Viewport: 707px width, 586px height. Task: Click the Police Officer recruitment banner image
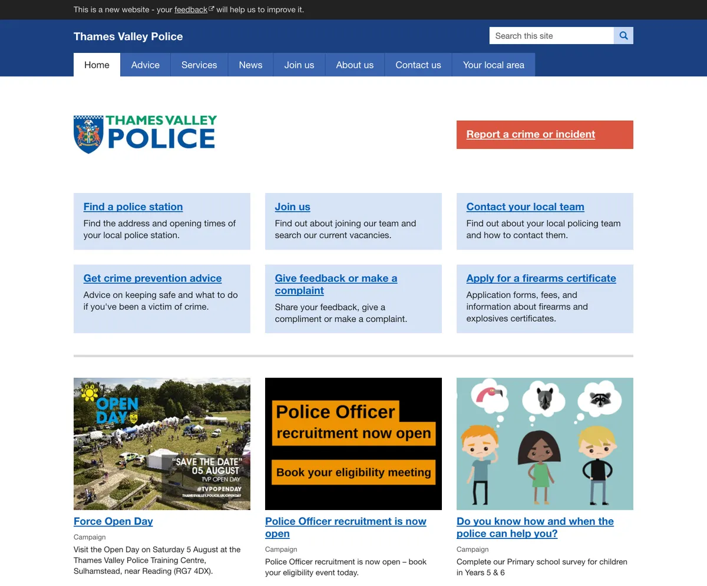pos(353,444)
